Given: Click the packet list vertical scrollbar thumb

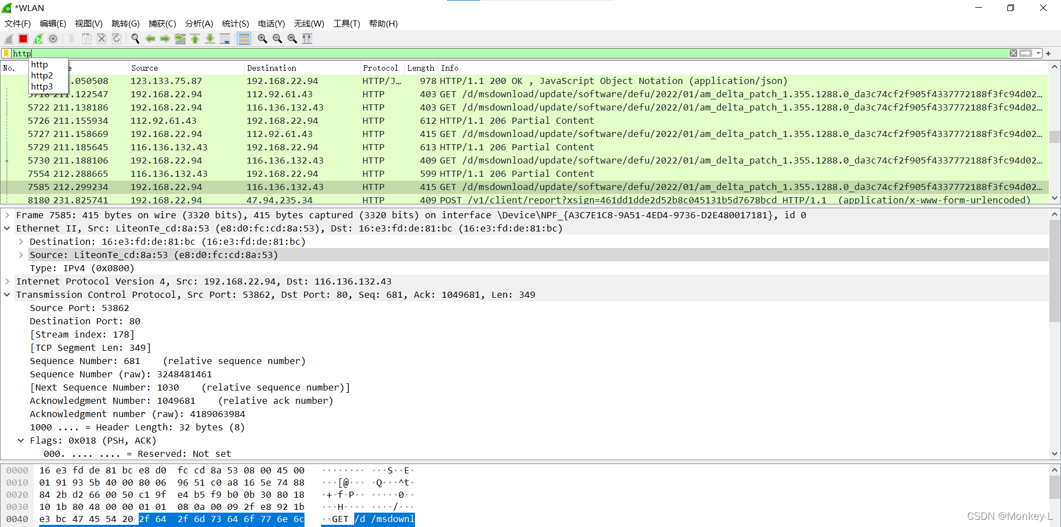Looking at the screenshot, I should (x=1054, y=137).
